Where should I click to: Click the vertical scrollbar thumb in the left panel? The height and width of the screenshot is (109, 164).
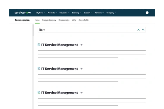[33, 30]
